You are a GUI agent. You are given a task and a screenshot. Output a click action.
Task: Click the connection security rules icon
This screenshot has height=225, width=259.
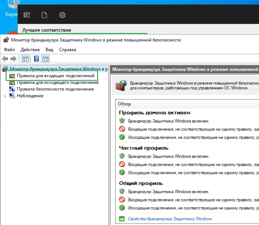tap(12, 89)
